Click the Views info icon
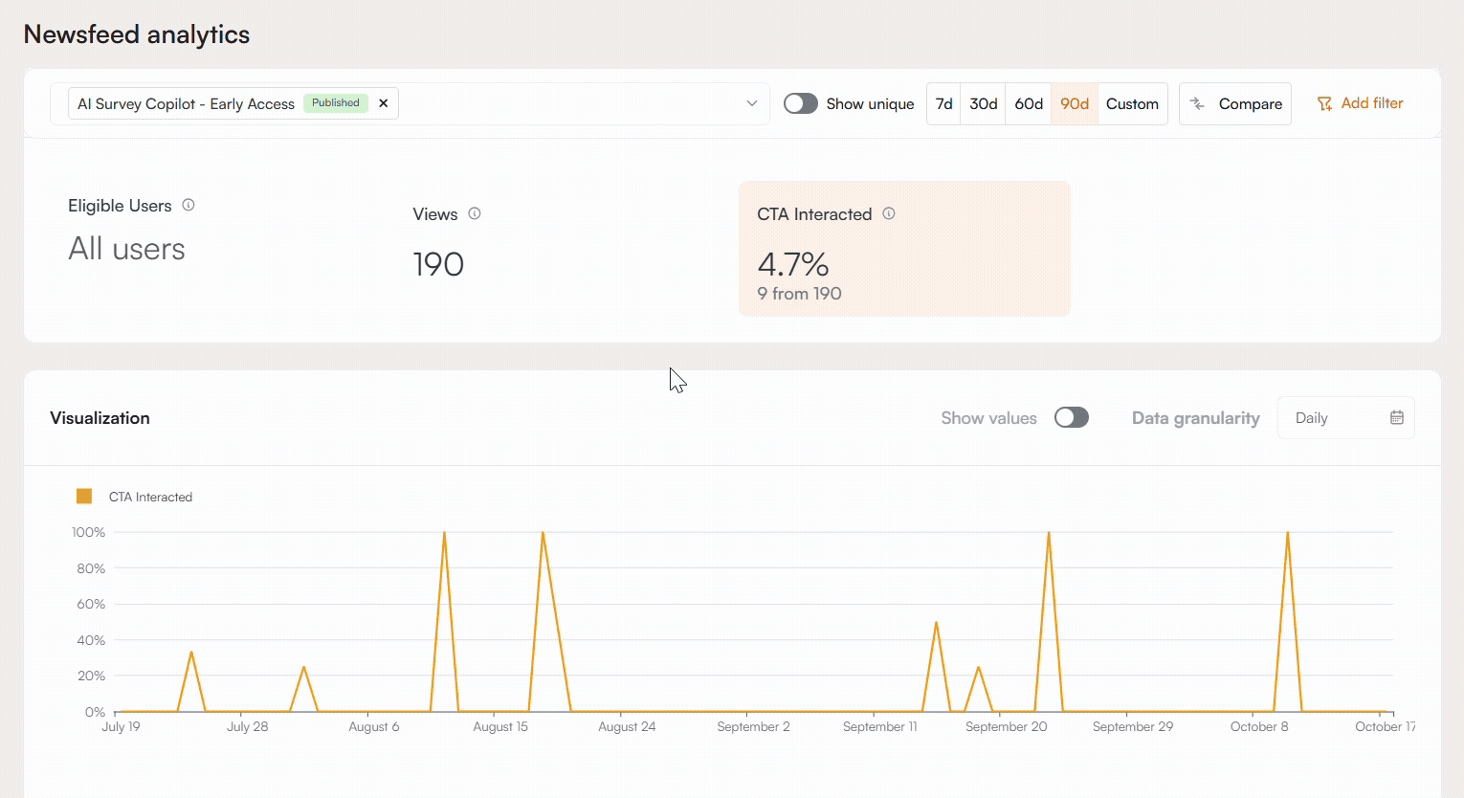Viewport: 1464px width, 798px height. coord(475,213)
